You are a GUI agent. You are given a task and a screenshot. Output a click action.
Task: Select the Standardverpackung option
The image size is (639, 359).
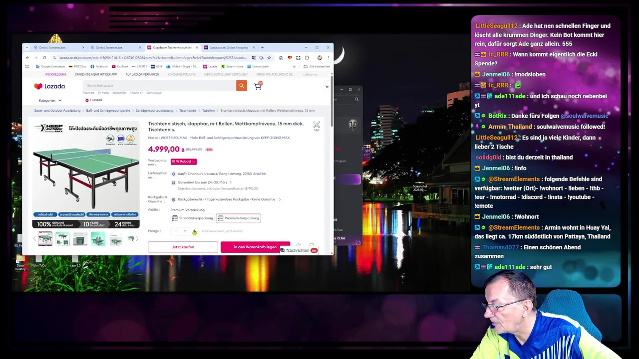[192, 218]
